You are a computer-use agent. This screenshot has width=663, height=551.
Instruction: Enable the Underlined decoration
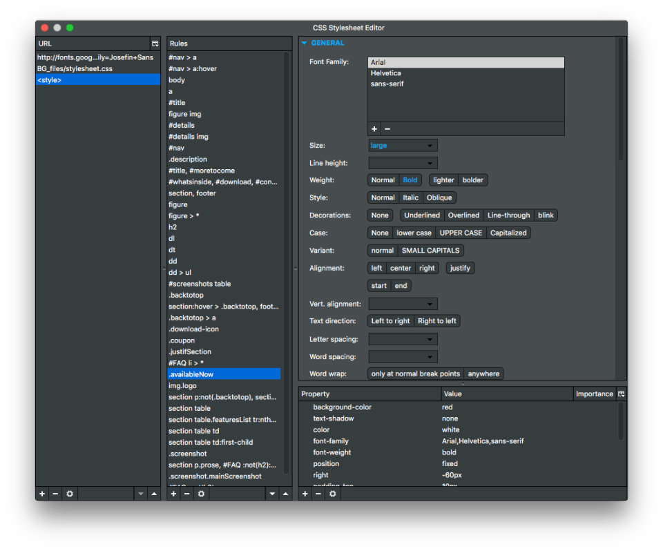421,215
